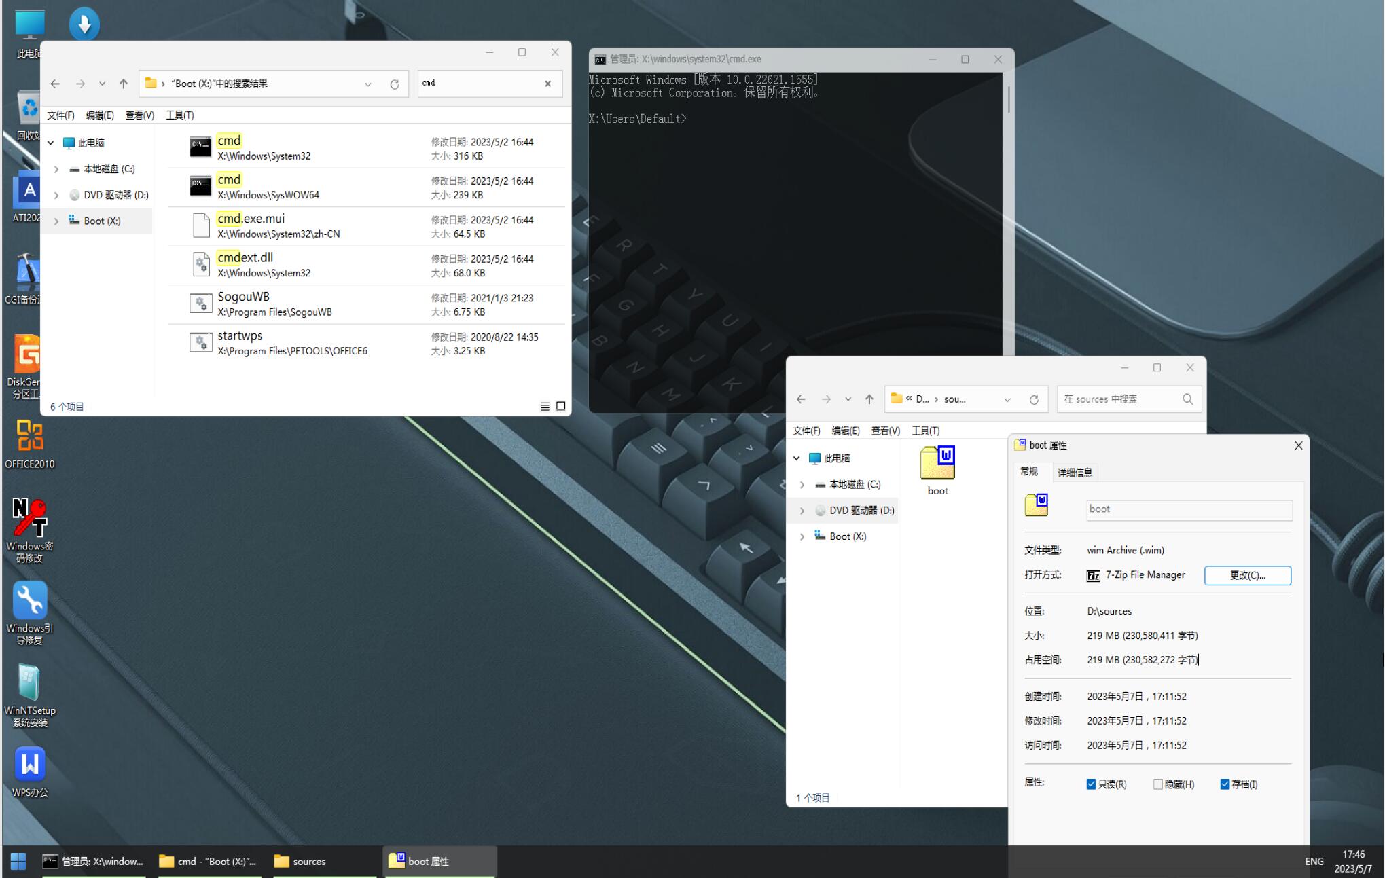Click the boot filename field in properties

pyautogui.click(x=1189, y=510)
